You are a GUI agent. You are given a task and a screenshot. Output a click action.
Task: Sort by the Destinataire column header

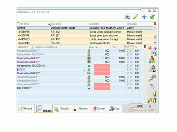point(132,24)
